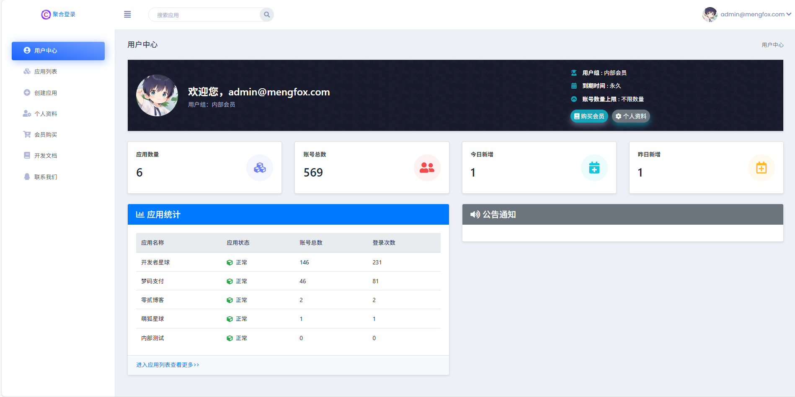Click the 开发文档 document icon

pyautogui.click(x=27, y=155)
